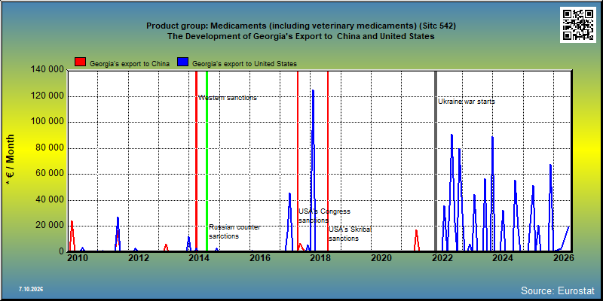The height and width of the screenshot is (301, 603).
Task: Click the 2026 x-axis label
Action: pyautogui.click(x=563, y=257)
